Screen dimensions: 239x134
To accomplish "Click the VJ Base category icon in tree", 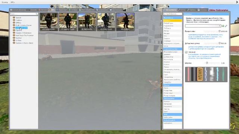I will (x=14, y=41).
